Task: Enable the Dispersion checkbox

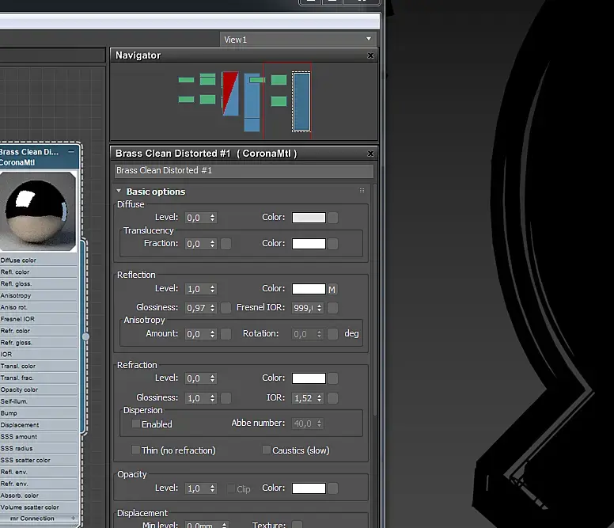Action: 136,424
